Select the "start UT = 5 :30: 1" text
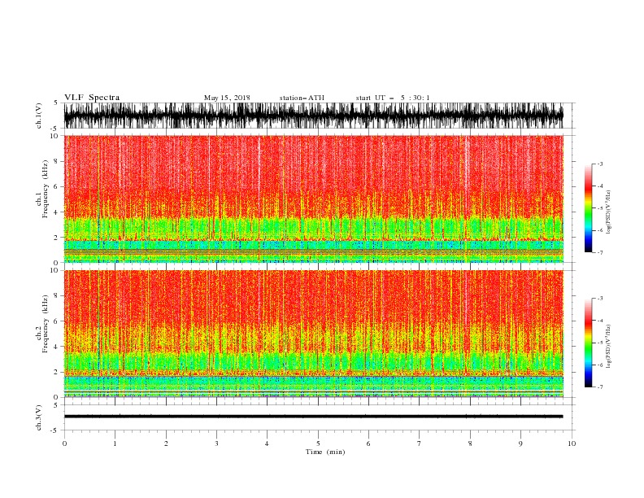The height and width of the screenshot is (498, 644). [393, 98]
